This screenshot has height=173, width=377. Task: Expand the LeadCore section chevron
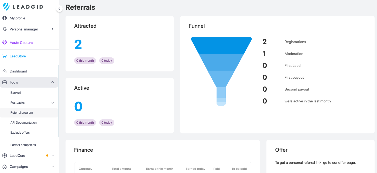click(53, 155)
